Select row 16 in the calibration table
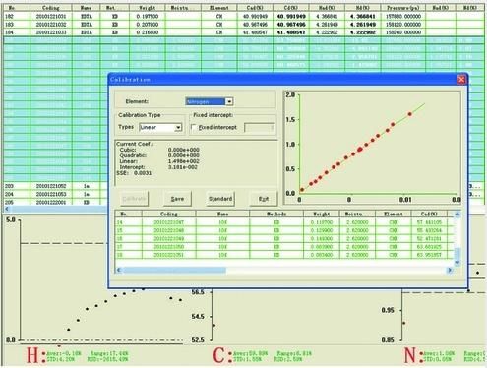Screen dimensions: 487x368 pos(284,239)
